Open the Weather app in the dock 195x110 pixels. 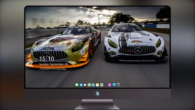point(81,85)
